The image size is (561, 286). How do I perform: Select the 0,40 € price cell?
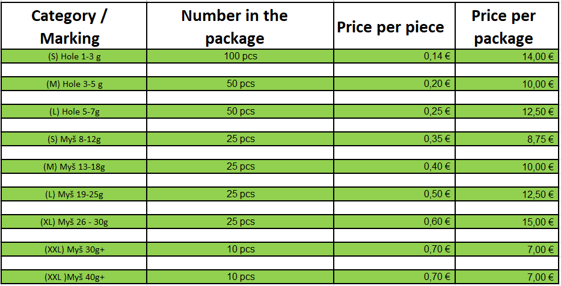click(394, 167)
